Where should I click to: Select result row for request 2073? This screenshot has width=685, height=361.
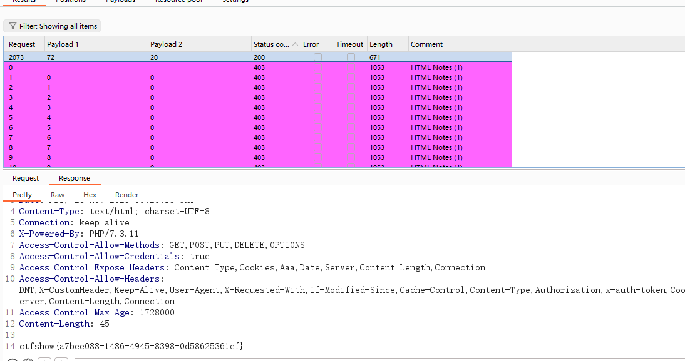coord(258,57)
